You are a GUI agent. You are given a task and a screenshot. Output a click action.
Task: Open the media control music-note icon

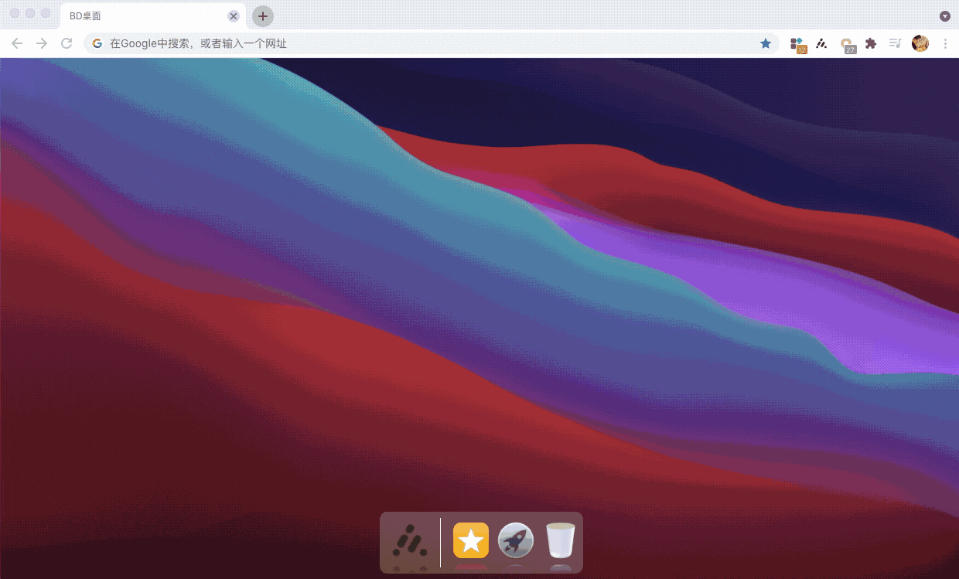pyautogui.click(x=895, y=43)
